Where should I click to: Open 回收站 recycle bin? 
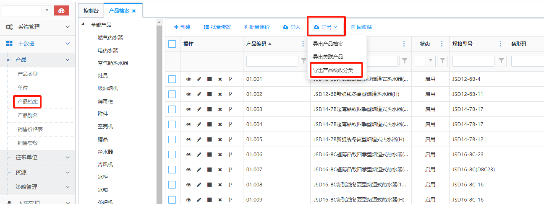(361, 27)
